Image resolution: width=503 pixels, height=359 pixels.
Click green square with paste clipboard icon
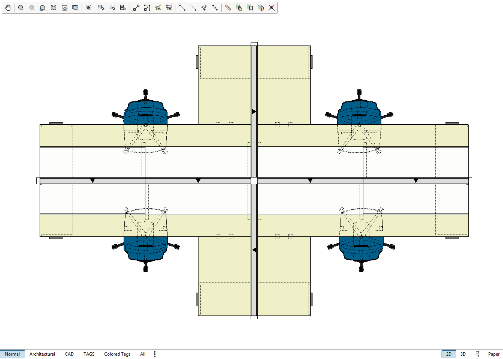pyautogui.click(x=239, y=8)
